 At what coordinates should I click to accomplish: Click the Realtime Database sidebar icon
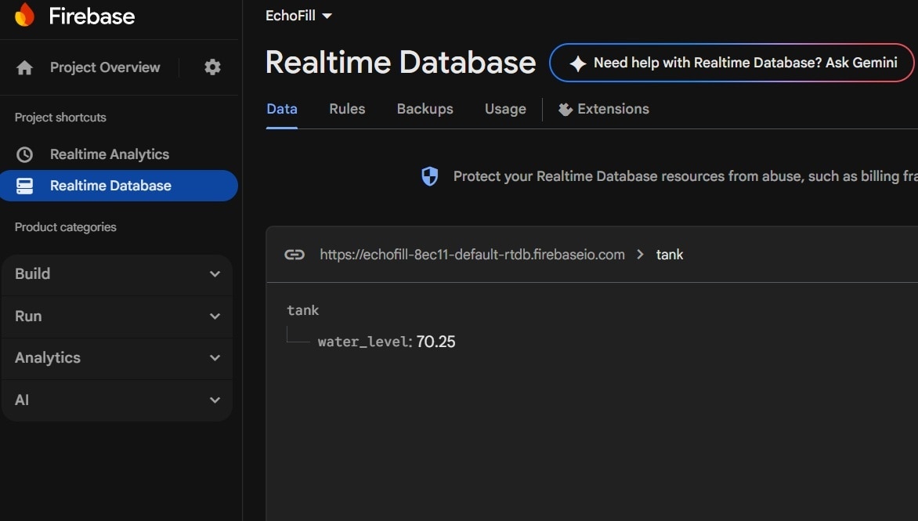[25, 186]
